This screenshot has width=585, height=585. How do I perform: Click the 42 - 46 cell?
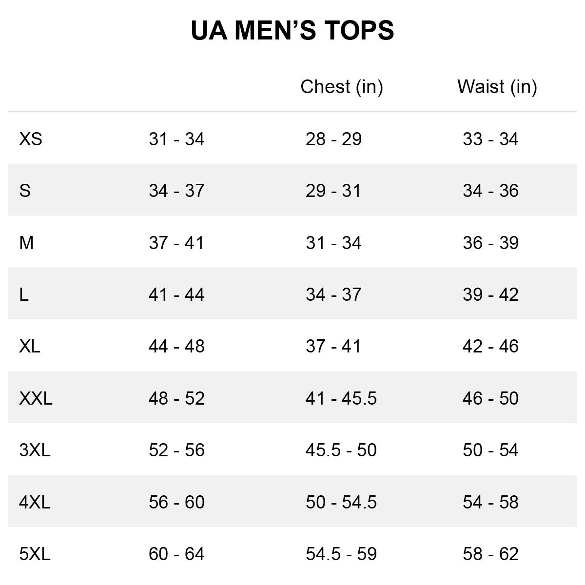pyautogui.click(x=490, y=346)
